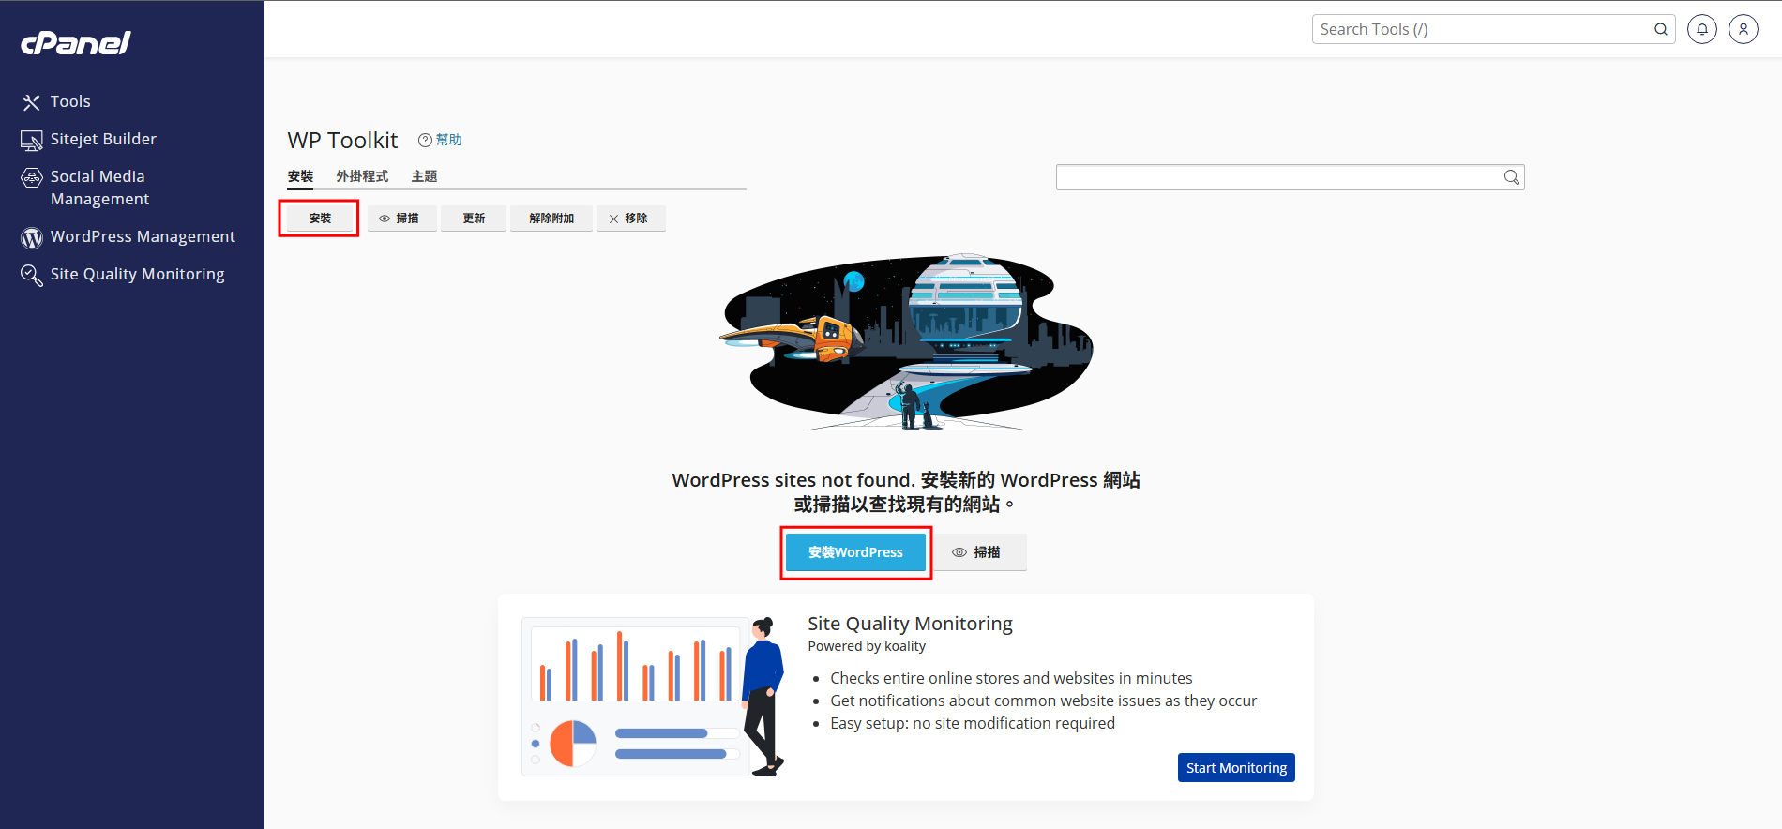The height and width of the screenshot is (829, 1782).
Task: Click the Powered by koality text
Action: pyautogui.click(x=867, y=646)
